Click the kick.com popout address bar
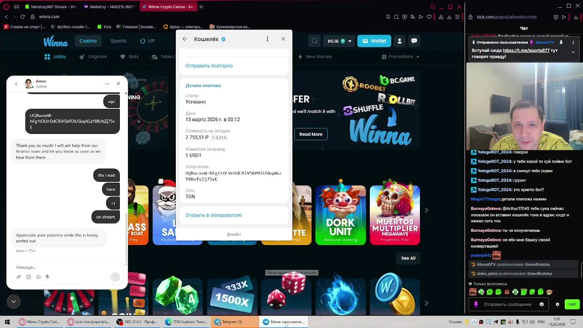This screenshot has height=328, width=583. [506, 17]
